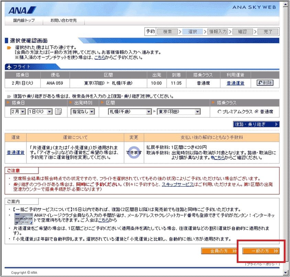This screenshot has height=277, width=290.
Task: Click the arrival time 11:35
Action: (176, 83)
